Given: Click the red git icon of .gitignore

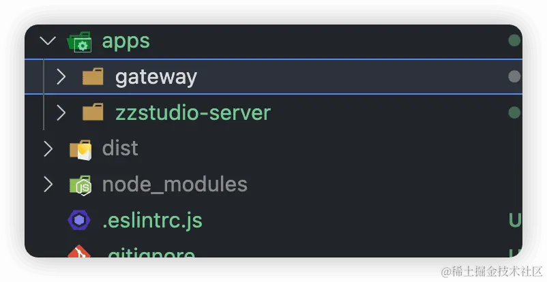Looking at the screenshot, I should 79,251.
